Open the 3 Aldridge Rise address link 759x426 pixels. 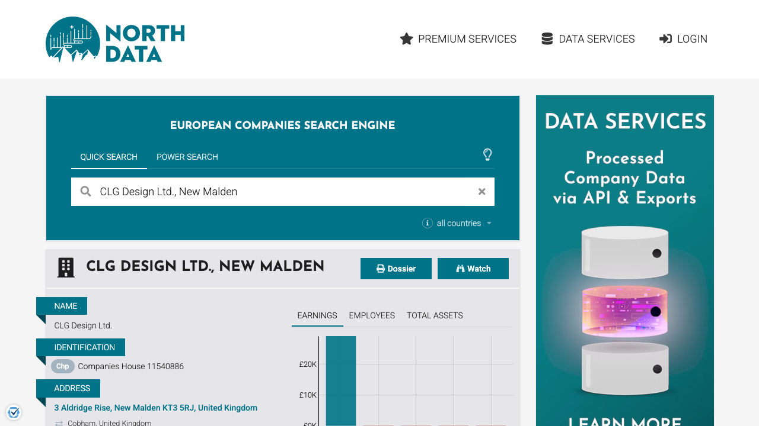[x=155, y=408]
